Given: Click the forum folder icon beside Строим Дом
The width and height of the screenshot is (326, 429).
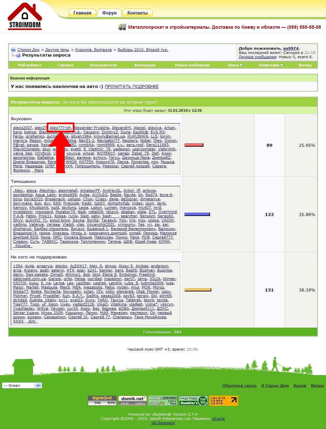Looking at the screenshot, I should [x=13, y=50].
